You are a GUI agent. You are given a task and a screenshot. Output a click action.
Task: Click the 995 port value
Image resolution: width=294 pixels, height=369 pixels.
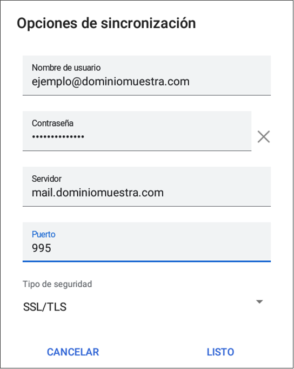point(42,248)
